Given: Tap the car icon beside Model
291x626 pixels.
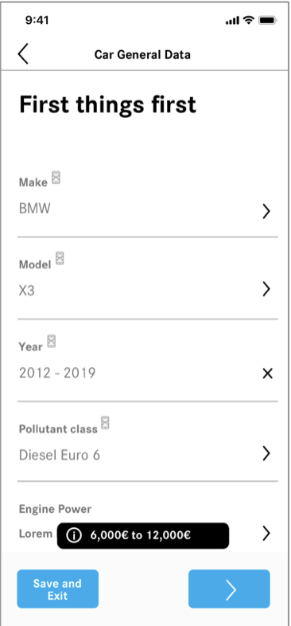Looking at the screenshot, I should point(60,259).
